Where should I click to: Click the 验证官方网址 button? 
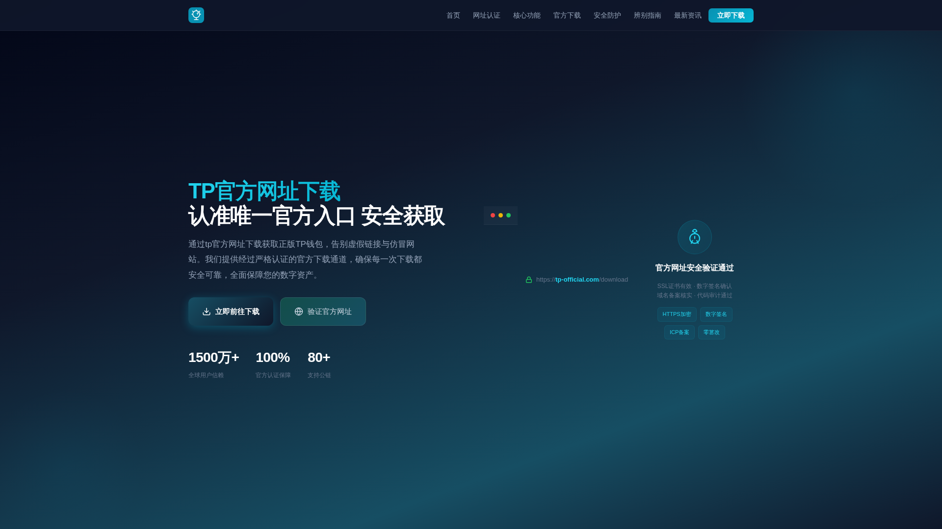[323, 312]
